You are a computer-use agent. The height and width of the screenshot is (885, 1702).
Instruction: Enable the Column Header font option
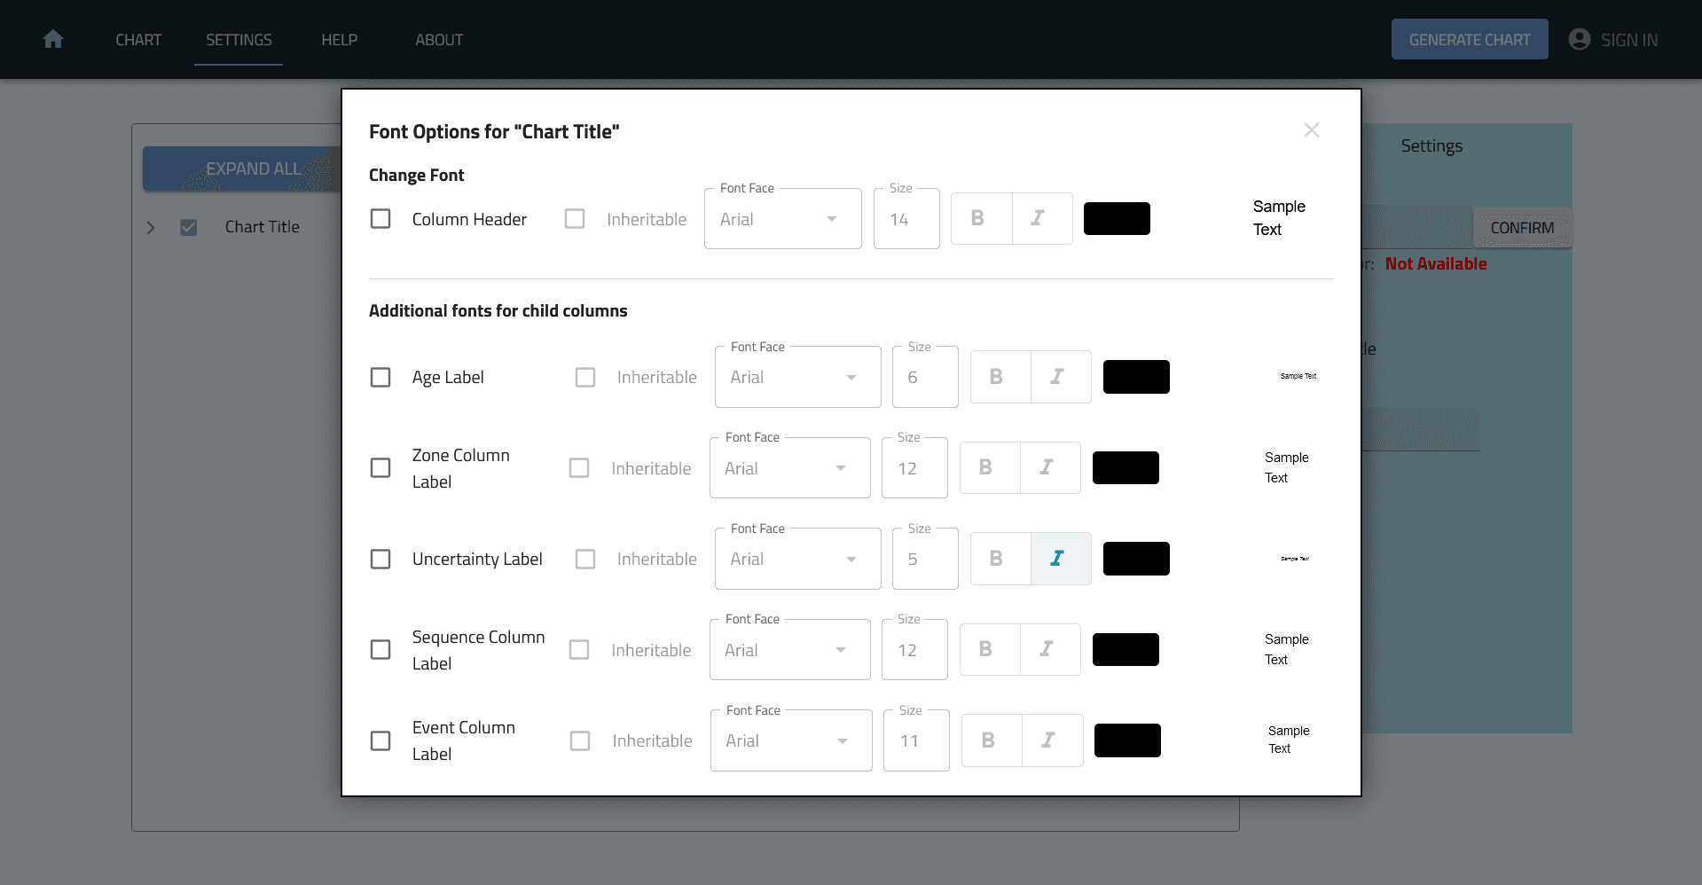380,218
